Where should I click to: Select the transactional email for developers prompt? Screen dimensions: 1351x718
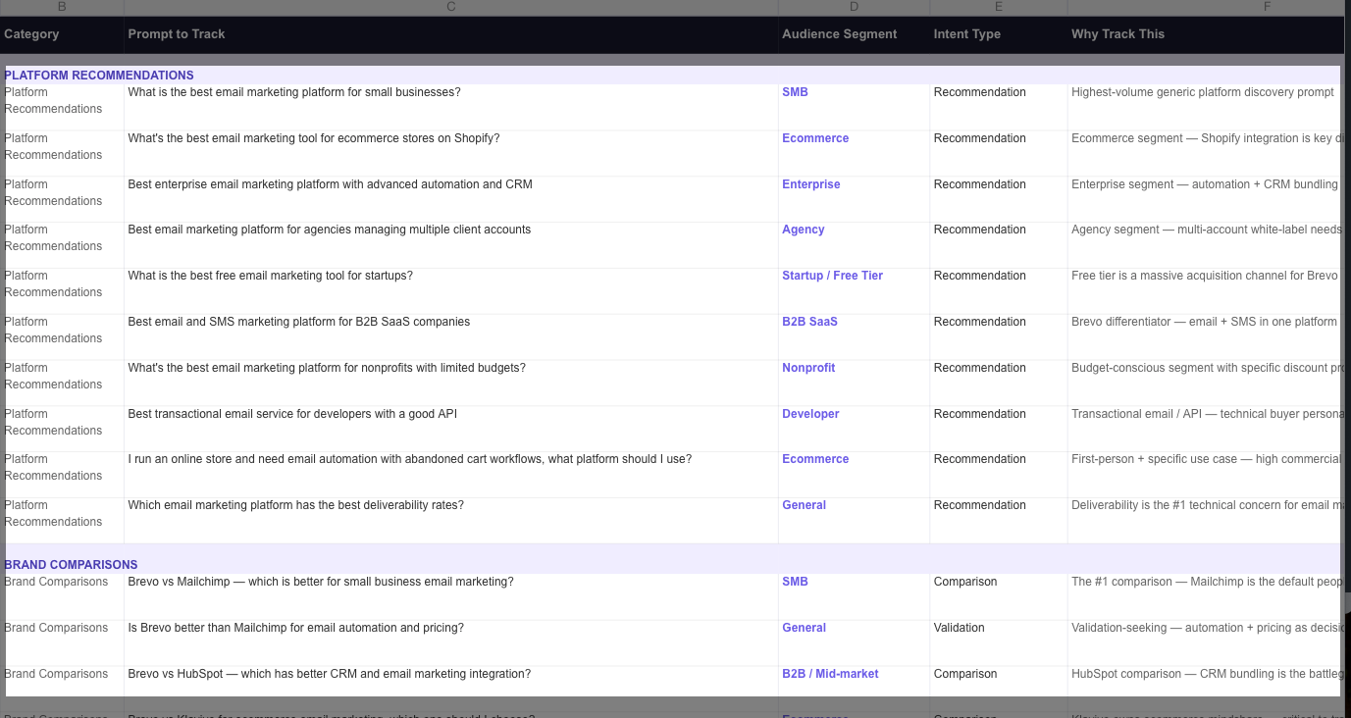tap(451, 429)
